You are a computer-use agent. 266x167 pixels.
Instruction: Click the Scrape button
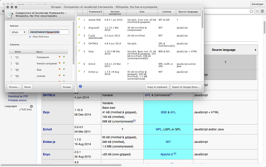coord(66,87)
